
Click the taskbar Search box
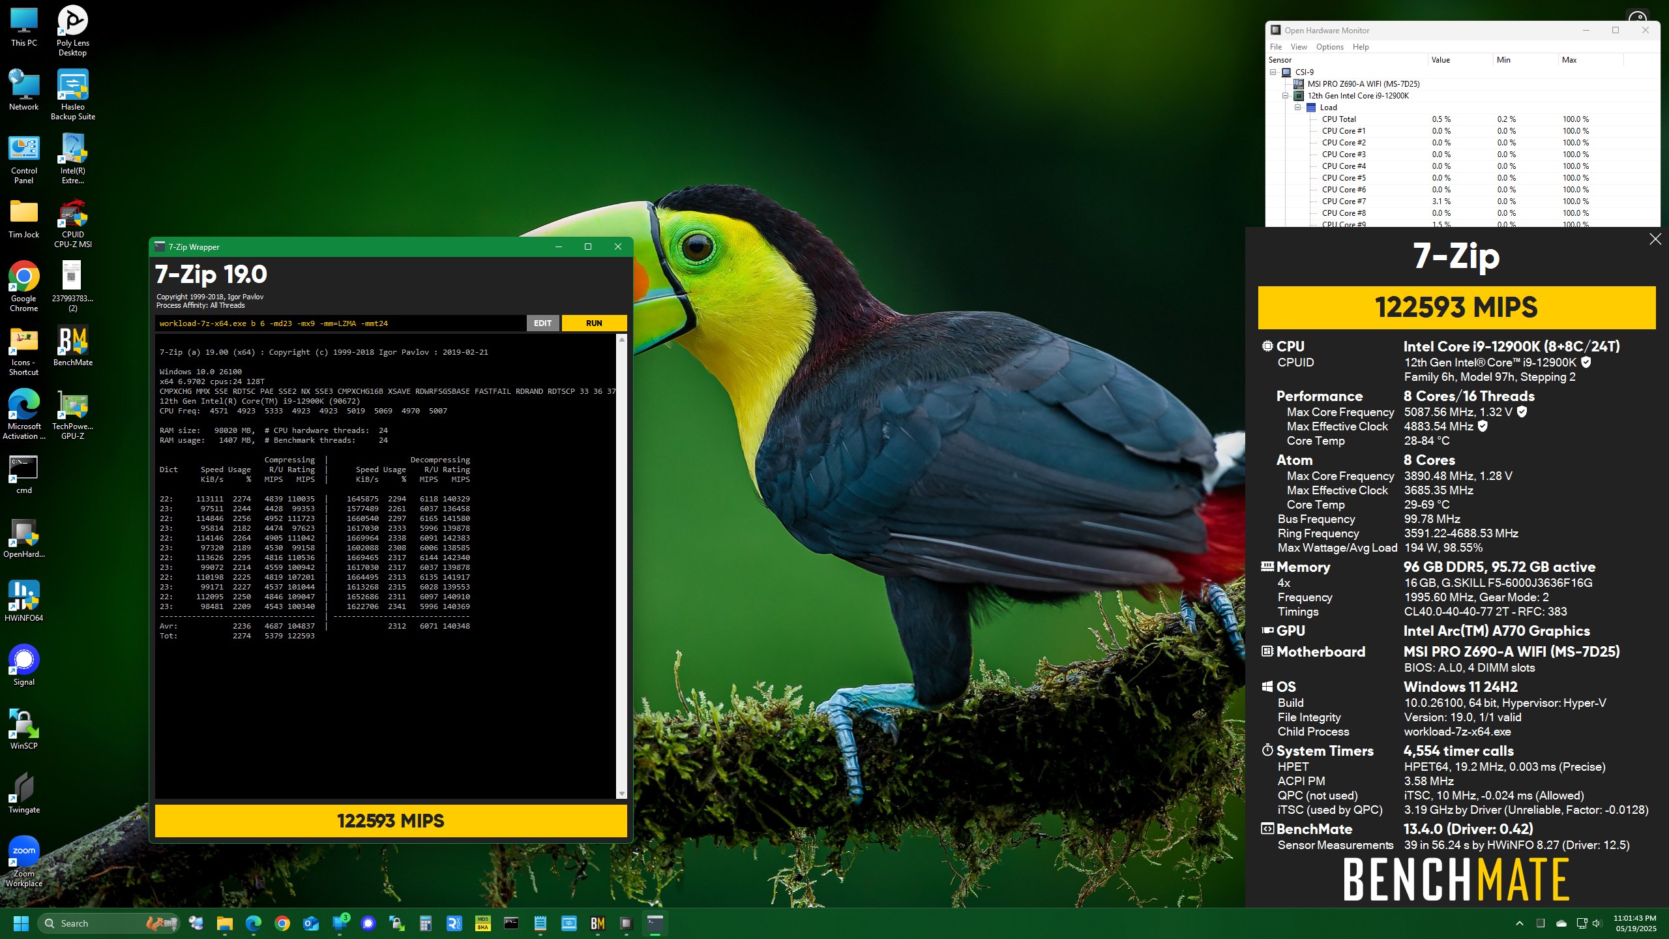coord(110,923)
